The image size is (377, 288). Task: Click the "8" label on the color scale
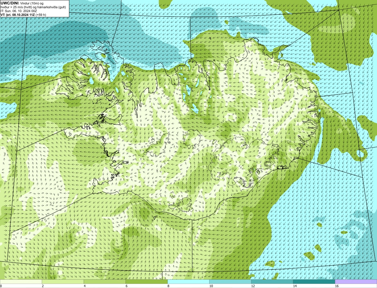[168, 286]
